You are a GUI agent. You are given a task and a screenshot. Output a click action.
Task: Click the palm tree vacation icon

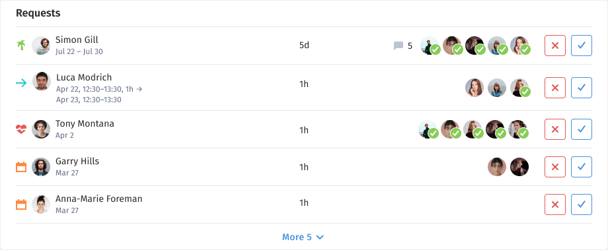pyautogui.click(x=21, y=46)
